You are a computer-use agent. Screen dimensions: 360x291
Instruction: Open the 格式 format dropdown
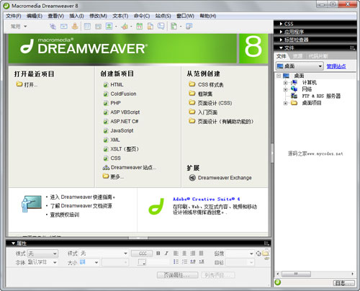click(42, 254)
